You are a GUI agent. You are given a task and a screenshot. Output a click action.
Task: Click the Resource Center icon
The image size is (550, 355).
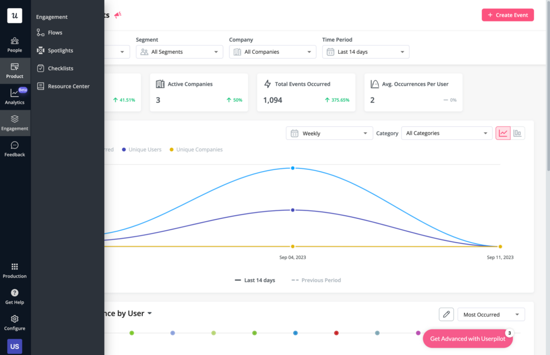pyautogui.click(x=40, y=86)
